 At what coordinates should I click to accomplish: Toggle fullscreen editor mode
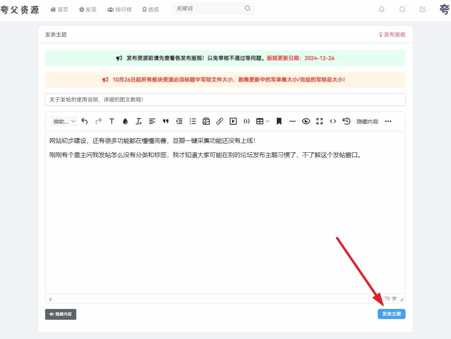coord(320,121)
